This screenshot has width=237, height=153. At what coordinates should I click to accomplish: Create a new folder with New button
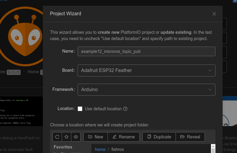pyautogui.click(x=96, y=137)
